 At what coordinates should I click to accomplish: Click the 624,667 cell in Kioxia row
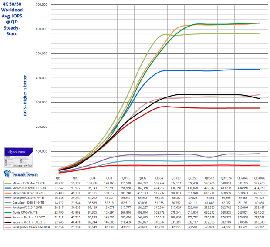260,212
